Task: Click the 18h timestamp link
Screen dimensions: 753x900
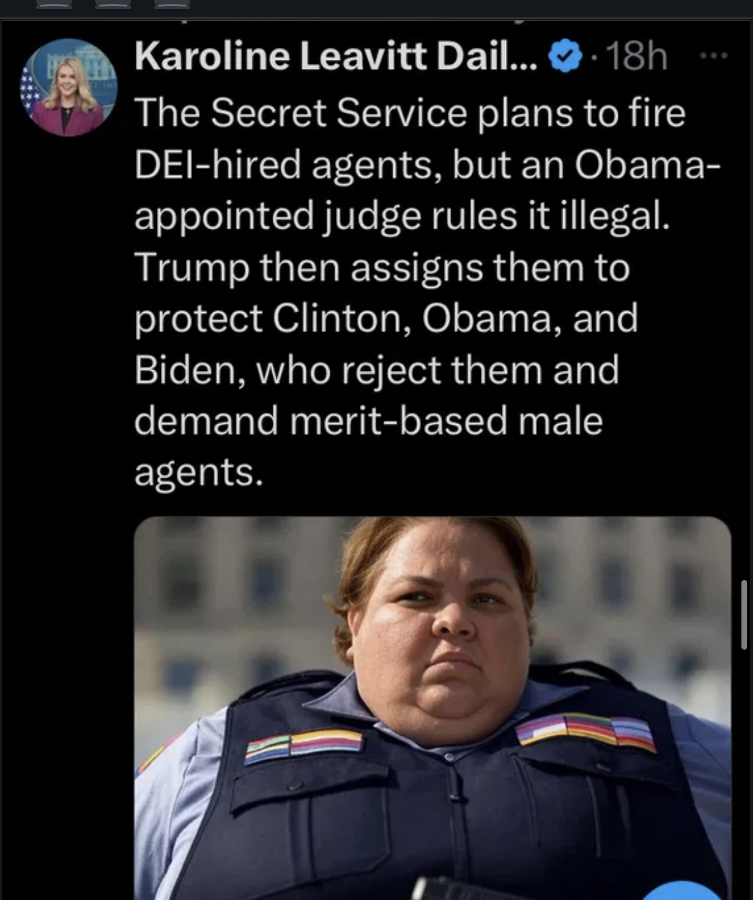Action: [637, 57]
